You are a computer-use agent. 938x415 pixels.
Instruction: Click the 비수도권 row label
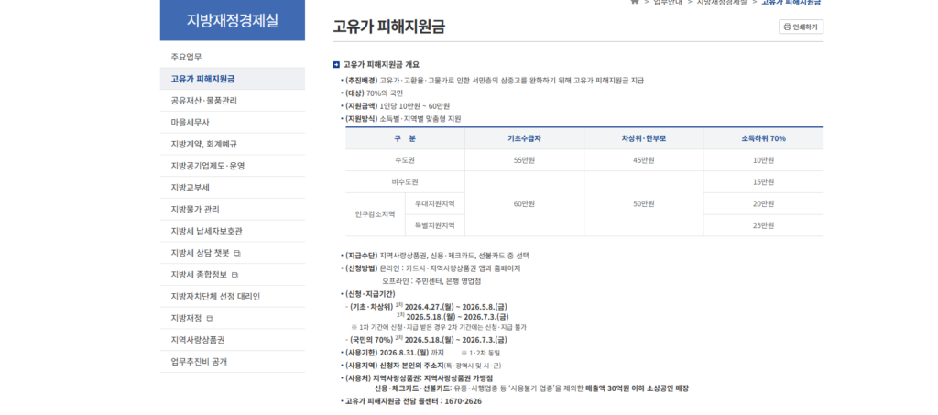(x=405, y=181)
